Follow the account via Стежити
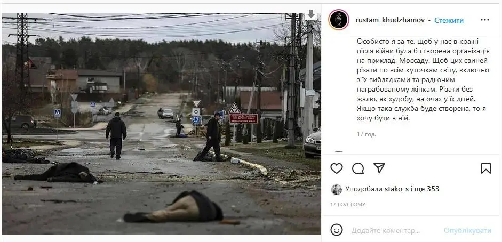 449,20
